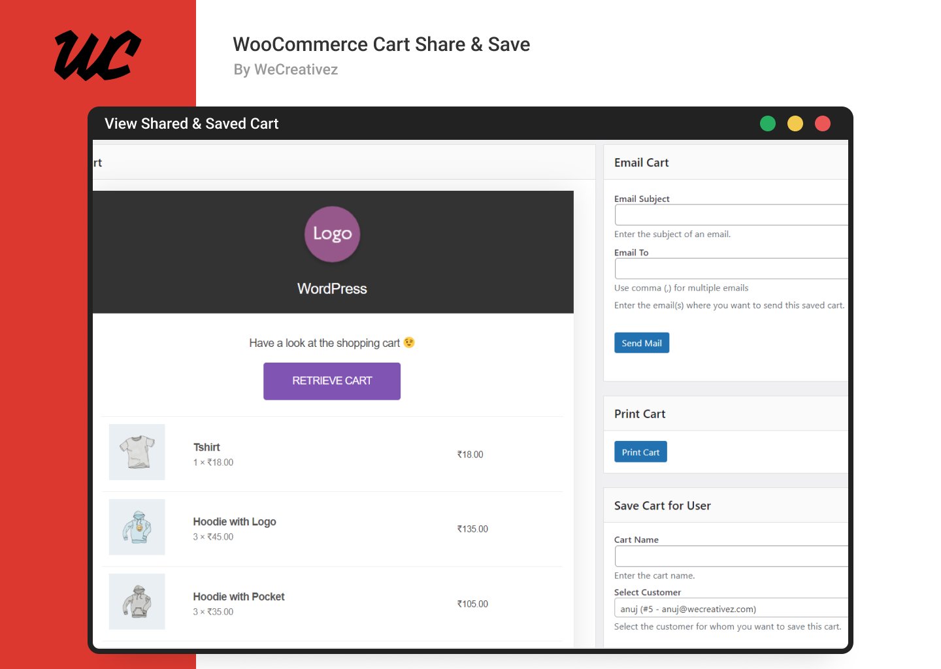Click the WeCreativez UC logo
The height and width of the screenshot is (669, 941).
coord(97,56)
